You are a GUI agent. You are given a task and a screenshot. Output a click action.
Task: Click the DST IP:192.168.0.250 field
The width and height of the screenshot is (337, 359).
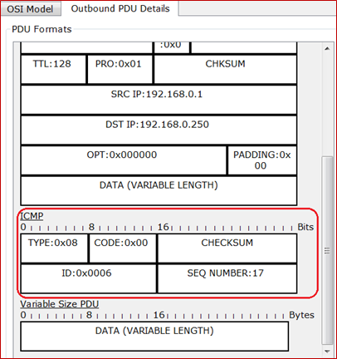click(x=159, y=130)
